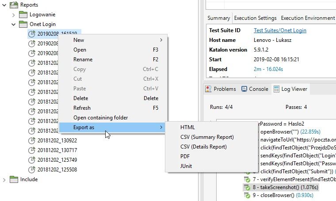Screen dimensions: 336x201
Task: Click passed status icon of takeScreenshot step
Action: (x=247, y=187)
